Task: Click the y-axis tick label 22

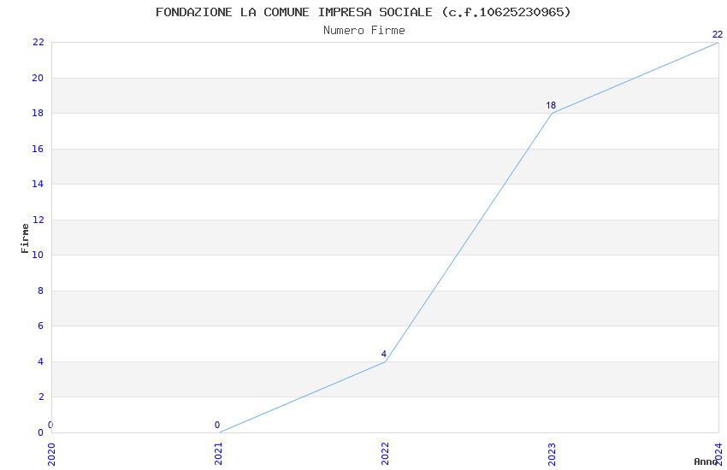Action: coord(38,42)
